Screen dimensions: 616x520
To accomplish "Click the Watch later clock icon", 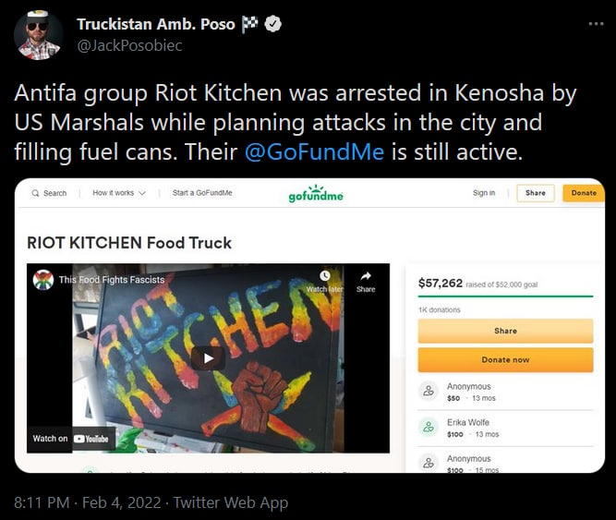I will click(x=324, y=276).
